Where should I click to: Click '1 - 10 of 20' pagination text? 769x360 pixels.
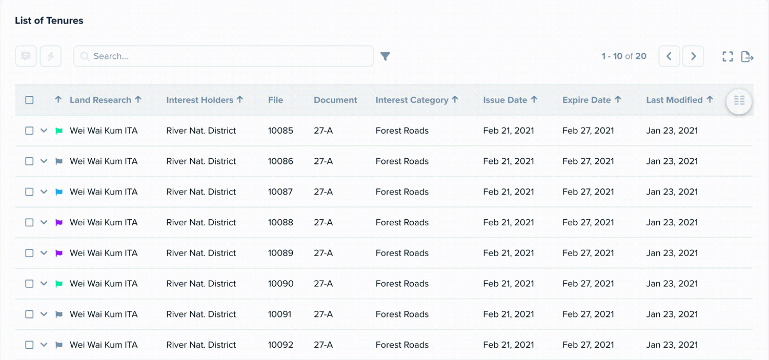click(624, 56)
